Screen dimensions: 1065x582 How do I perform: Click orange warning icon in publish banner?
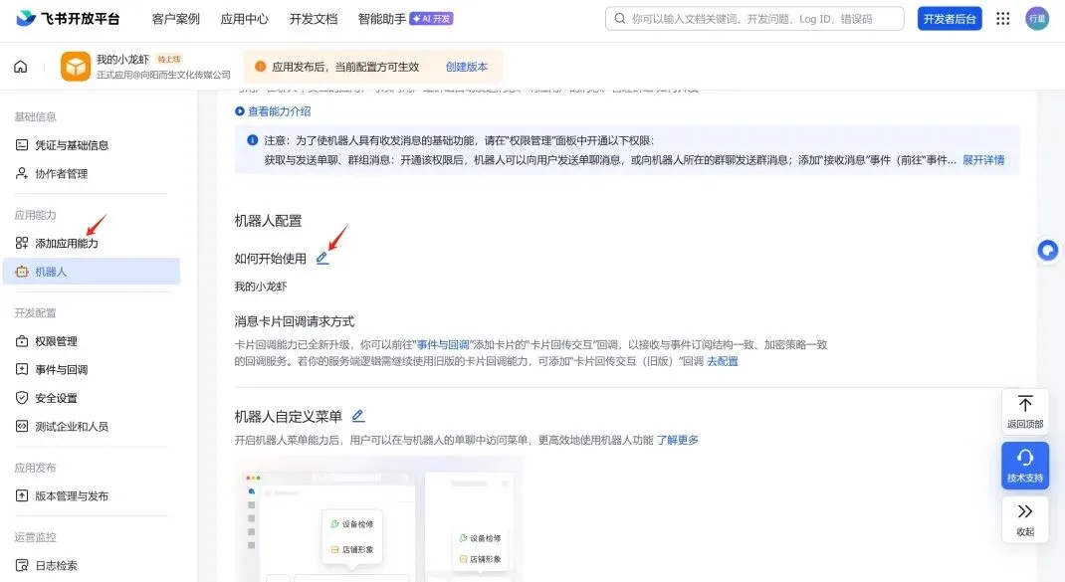(x=260, y=67)
